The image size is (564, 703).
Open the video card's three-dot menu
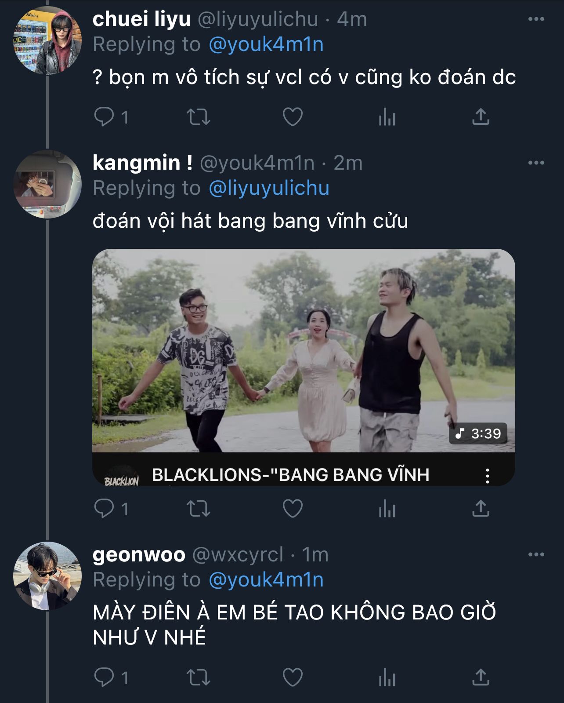(487, 476)
